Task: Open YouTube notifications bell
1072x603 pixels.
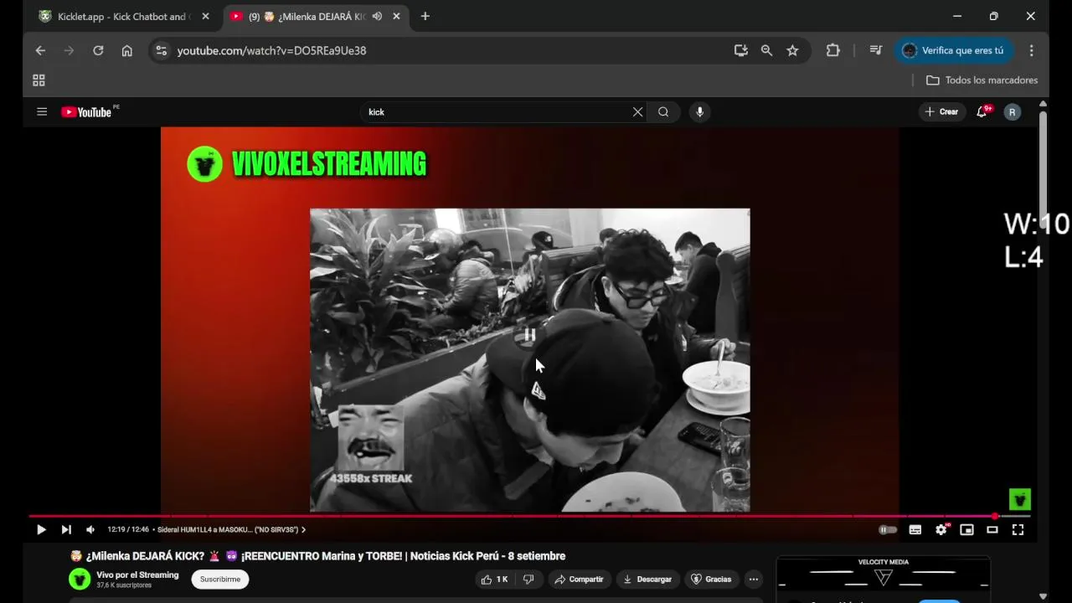Action: [982, 111]
